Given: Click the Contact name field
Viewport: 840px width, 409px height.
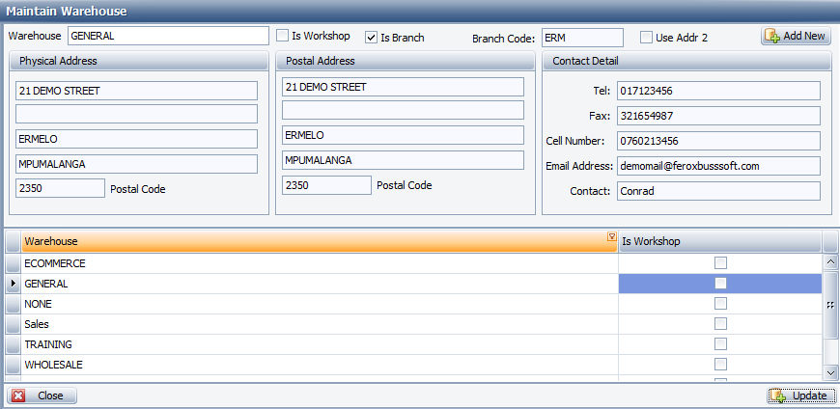Looking at the screenshot, I should (x=718, y=191).
